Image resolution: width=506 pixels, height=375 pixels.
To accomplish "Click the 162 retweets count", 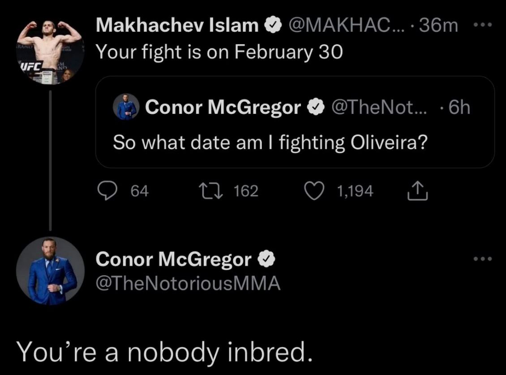I will [x=246, y=191].
